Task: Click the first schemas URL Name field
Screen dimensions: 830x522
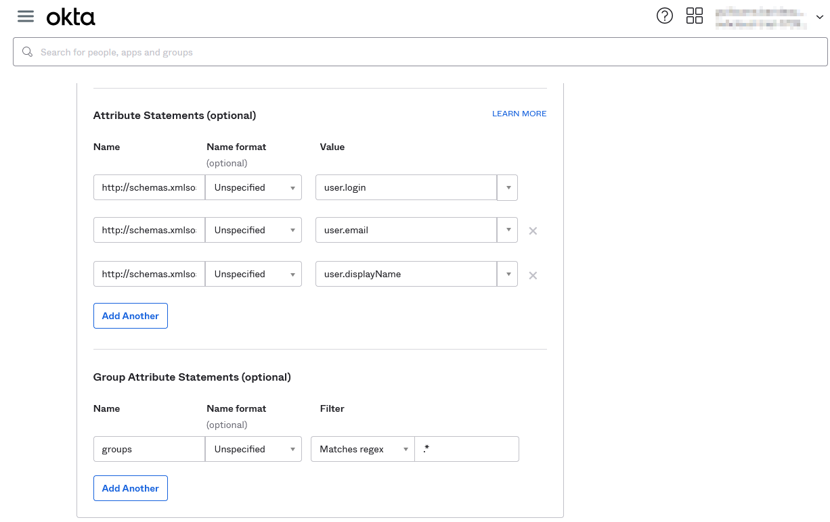Action: point(148,187)
